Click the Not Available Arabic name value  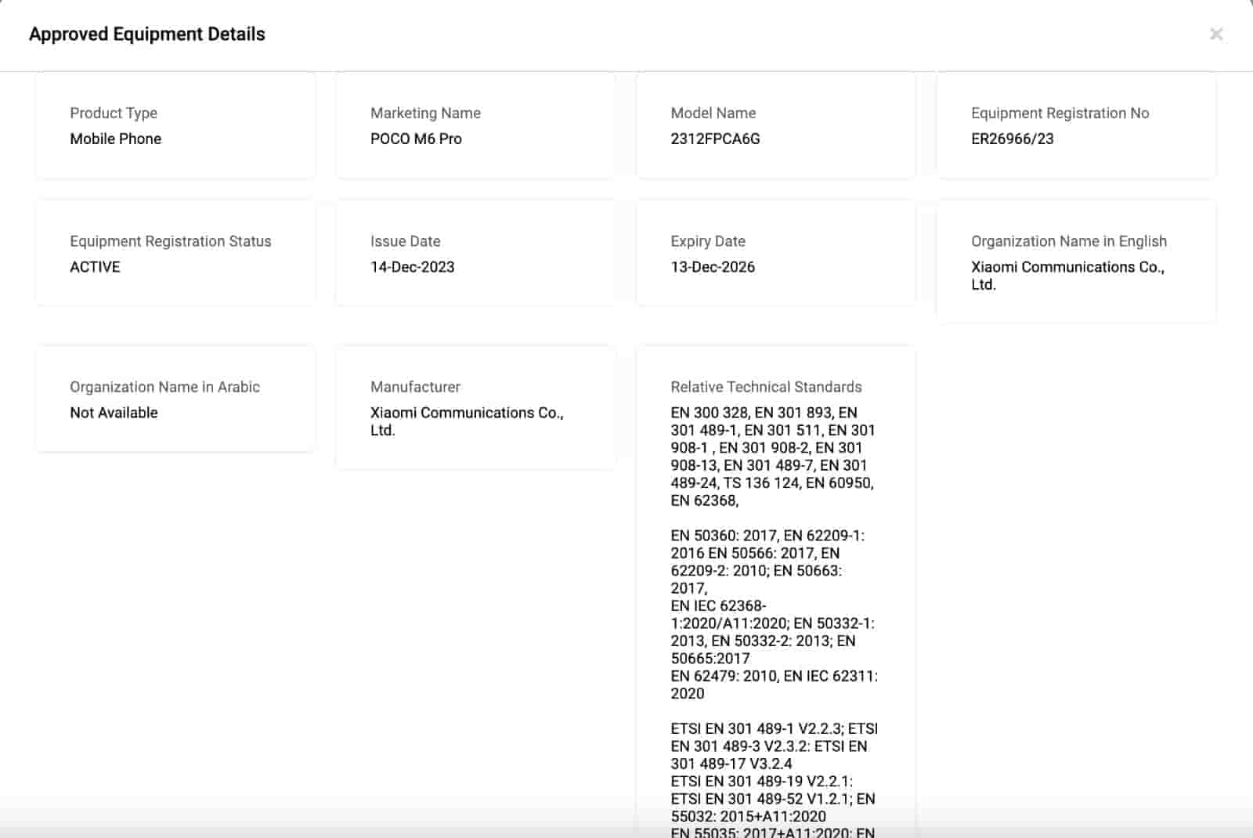coord(114,413)
